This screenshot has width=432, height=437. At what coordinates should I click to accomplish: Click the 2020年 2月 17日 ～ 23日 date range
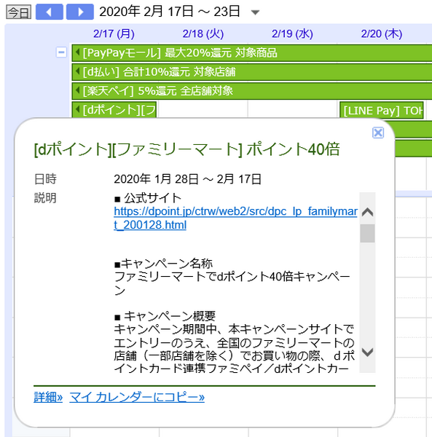pyautogui.click(x=170, y=12)
